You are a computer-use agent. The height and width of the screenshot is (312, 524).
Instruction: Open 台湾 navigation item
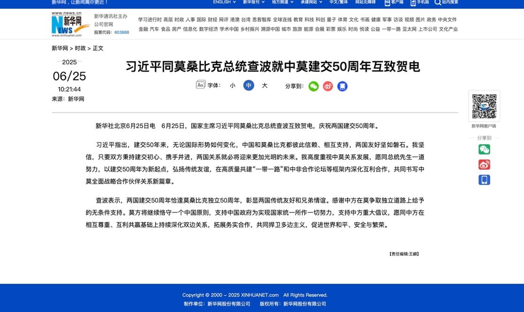246,20
